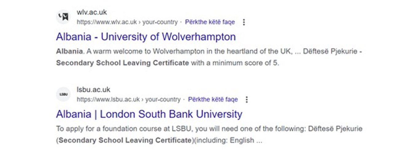Viewport: 398px width, 153px height.
Task: Click 'your-country' breadcrumb in the lsbu.ac.uk URL
Action: [163, 99]
